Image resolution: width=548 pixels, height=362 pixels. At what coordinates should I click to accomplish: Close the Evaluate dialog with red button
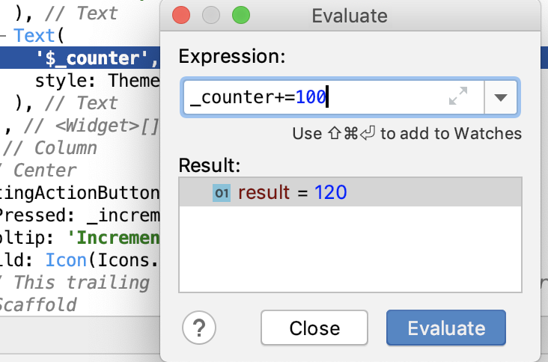pyautogui.click(x=181, y=15)
